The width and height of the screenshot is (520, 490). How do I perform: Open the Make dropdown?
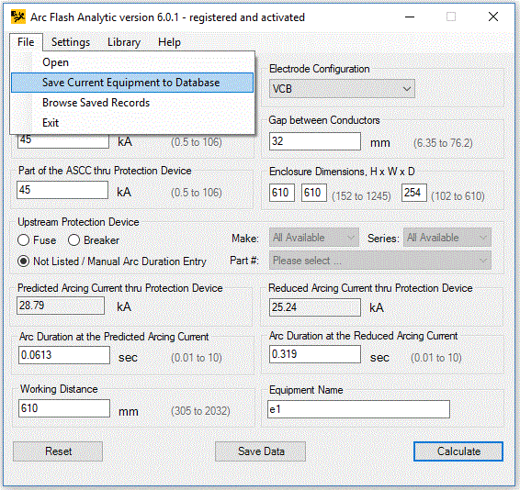point(314,238)
